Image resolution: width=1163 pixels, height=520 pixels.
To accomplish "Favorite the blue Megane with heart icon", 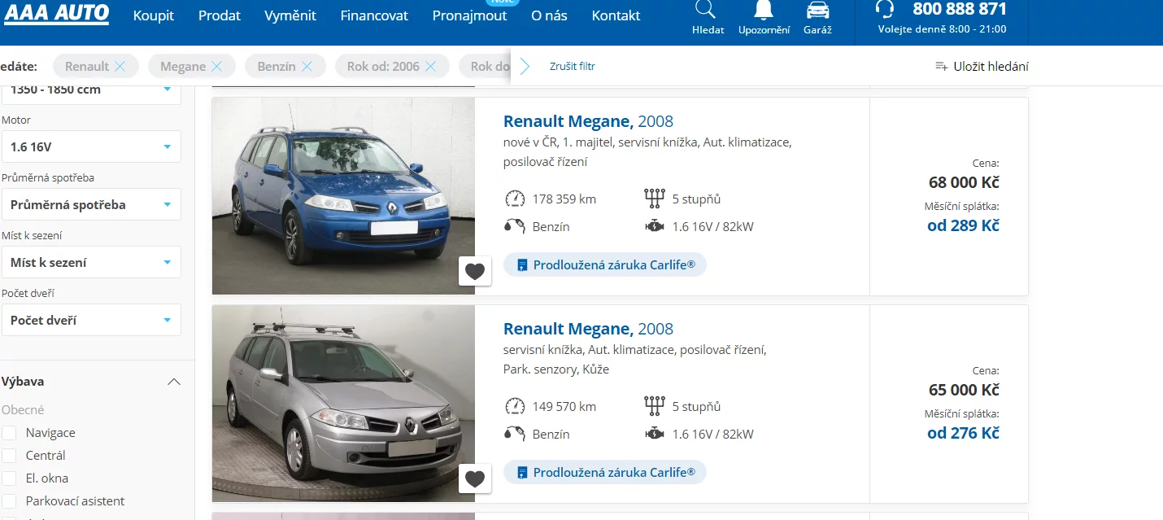I will coord(475,271).
